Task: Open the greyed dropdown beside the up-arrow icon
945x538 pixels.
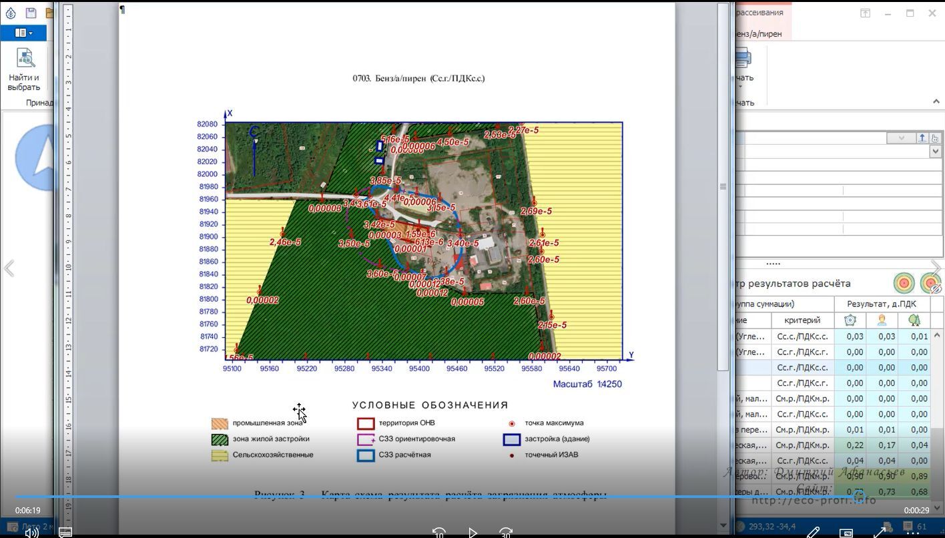Action: point(901,138)
